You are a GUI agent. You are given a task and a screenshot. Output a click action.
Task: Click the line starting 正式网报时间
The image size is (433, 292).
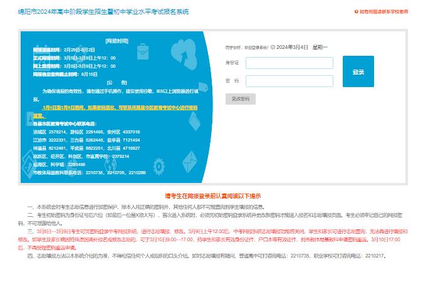[x=75, y=58]
